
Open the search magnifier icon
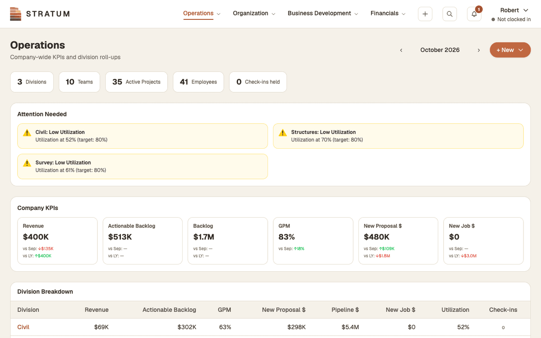(x=449, y=14)
